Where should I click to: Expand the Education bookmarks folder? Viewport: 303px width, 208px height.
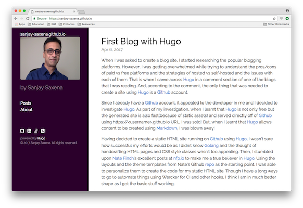click(x=36, y=24)
